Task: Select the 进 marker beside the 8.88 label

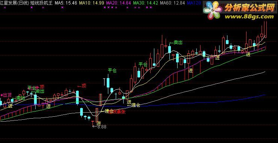Action: tap(99, 123)
